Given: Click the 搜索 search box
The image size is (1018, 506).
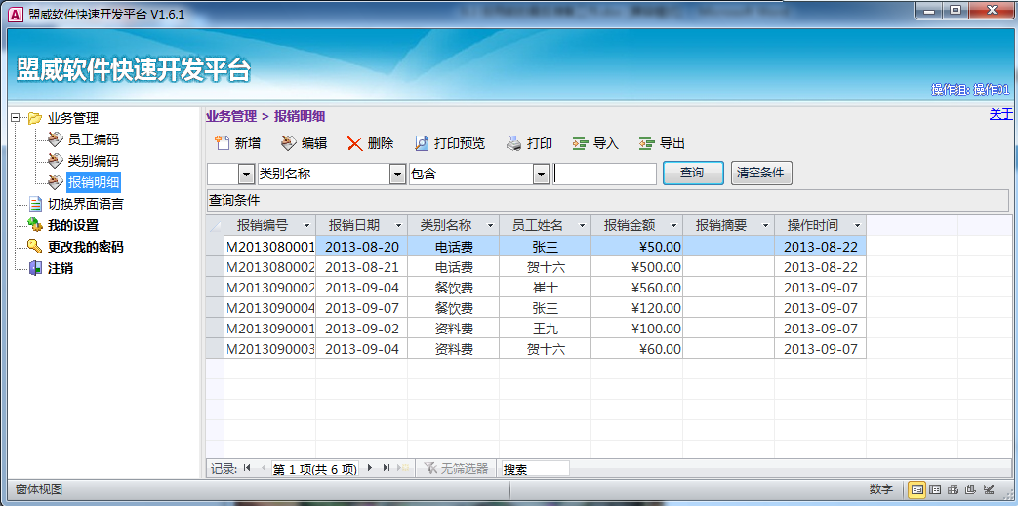Looking at the screenshot, I should click(x=536, y=468).
